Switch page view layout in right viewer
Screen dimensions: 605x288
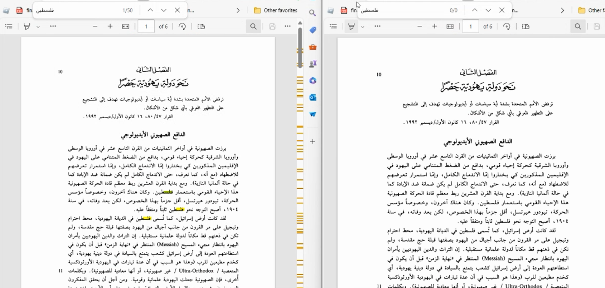526,26
